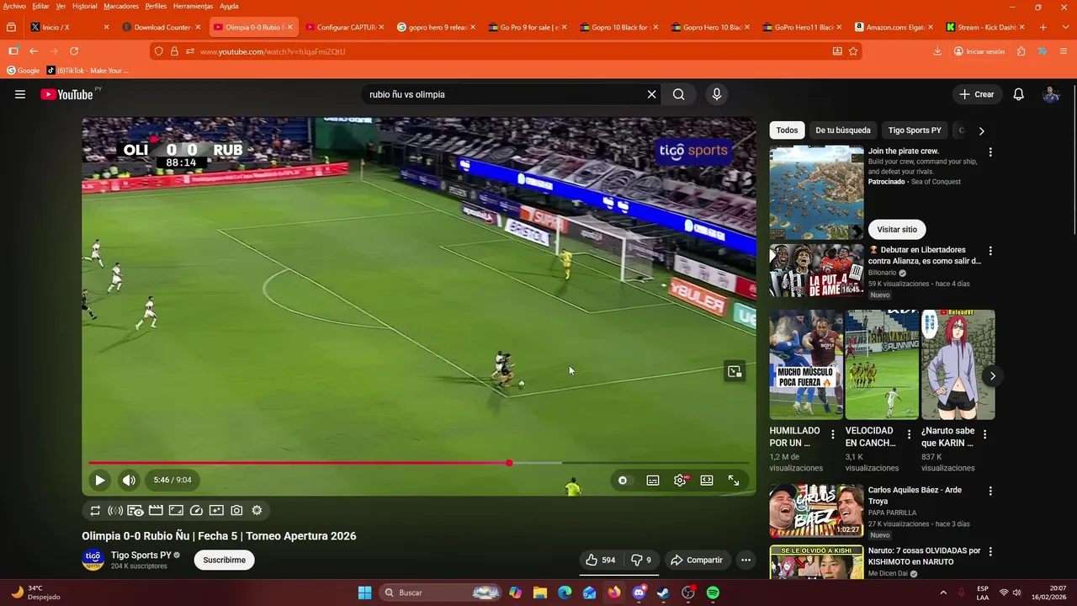The width and height of the screenshot is (1077, 606).
Task: Open Spotify from Windows taskbar
Action: [x=713, y=593]
